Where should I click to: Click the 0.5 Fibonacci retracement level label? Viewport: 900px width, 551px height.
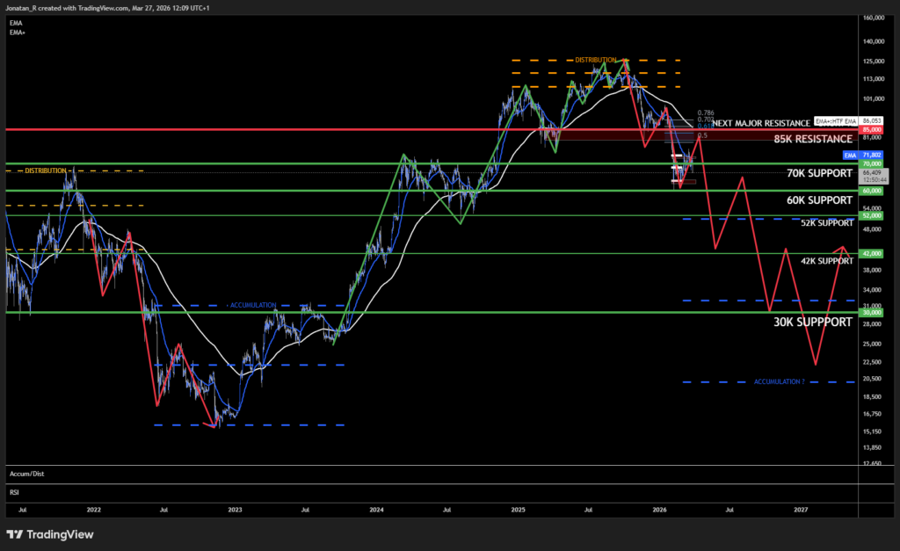click(x=704, y=135)
